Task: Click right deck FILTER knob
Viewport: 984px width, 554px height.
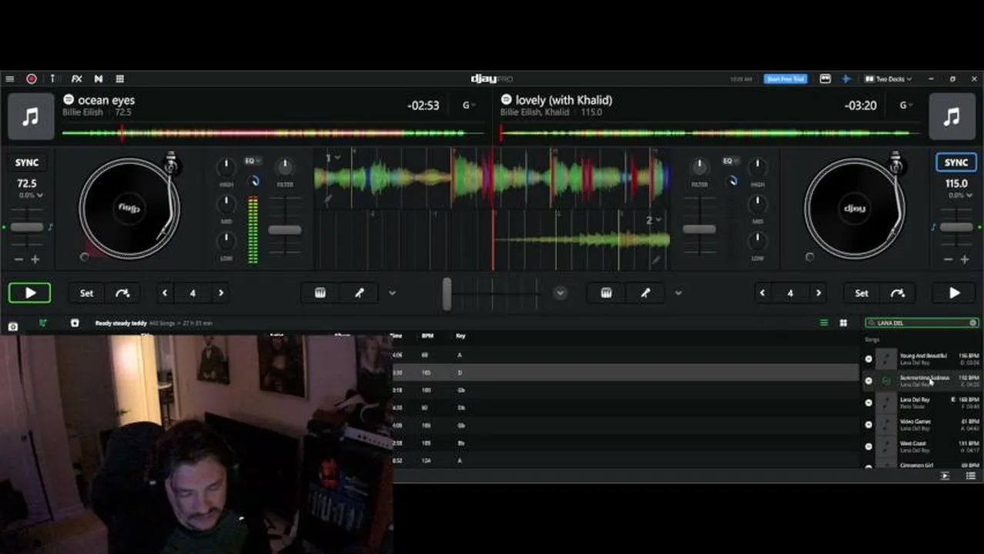Action: pyautogui.click(x=699, y=166)
